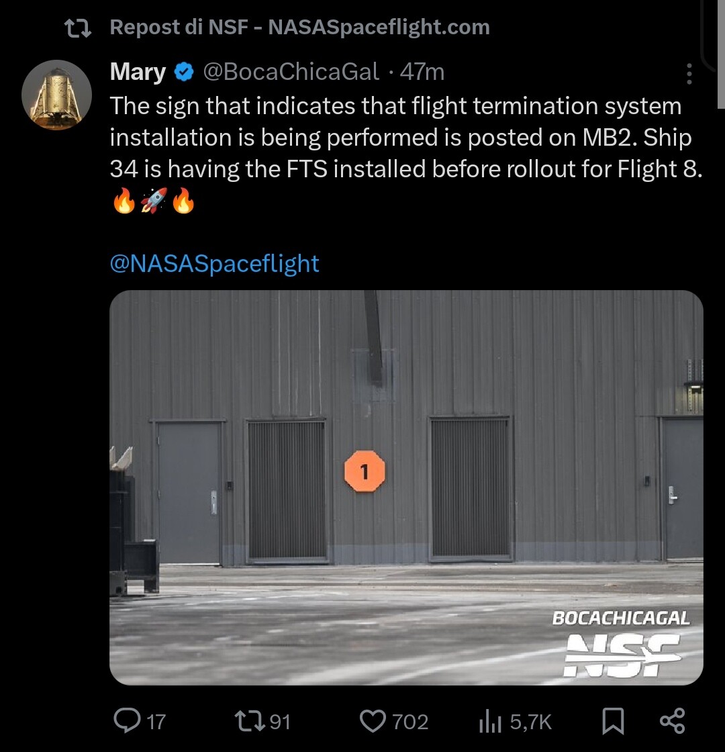This screenshot has width=725, height=752.
Task: Click the blue verified badge next to Mary
Action: click(x=185, y=71)
